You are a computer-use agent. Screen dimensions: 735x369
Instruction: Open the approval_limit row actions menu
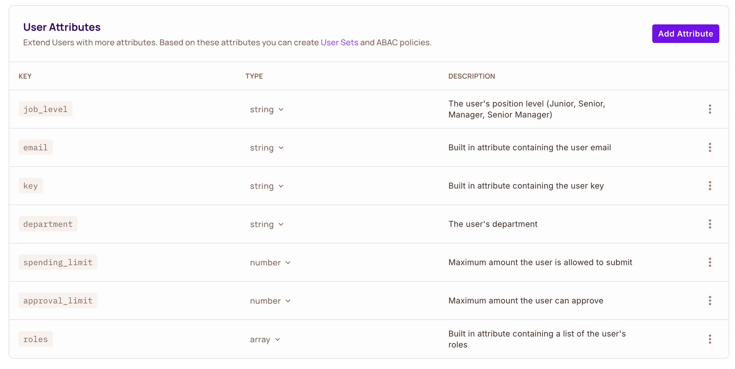(x=710, y=301)
